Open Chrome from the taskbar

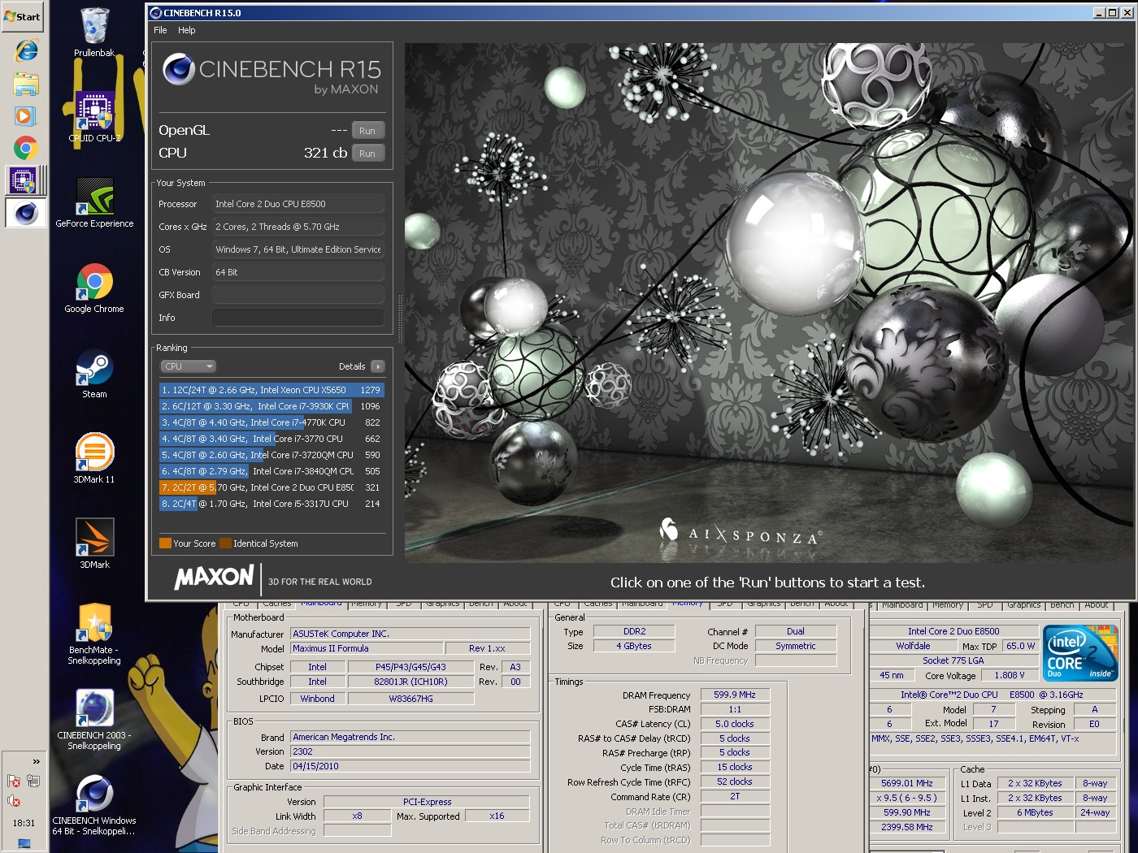tap(26, 148)
